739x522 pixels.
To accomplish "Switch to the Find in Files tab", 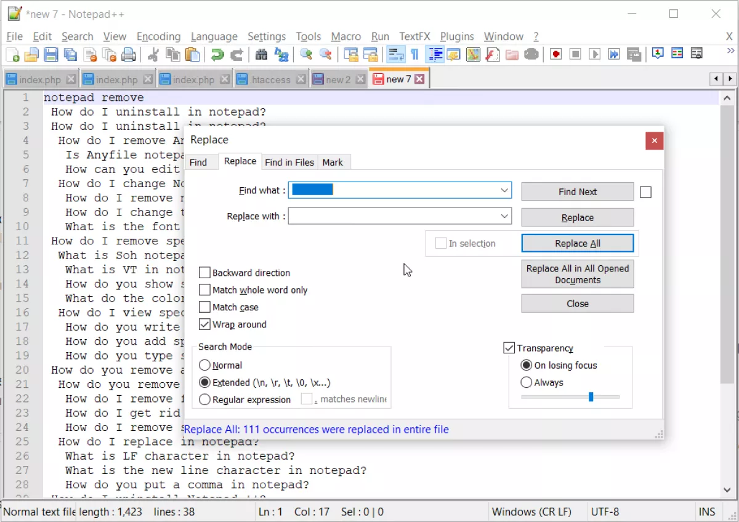I will coord(289,162).
